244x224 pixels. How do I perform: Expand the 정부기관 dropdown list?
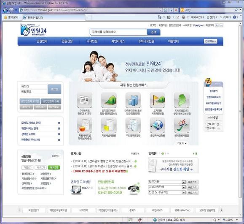tap(184, 182)
